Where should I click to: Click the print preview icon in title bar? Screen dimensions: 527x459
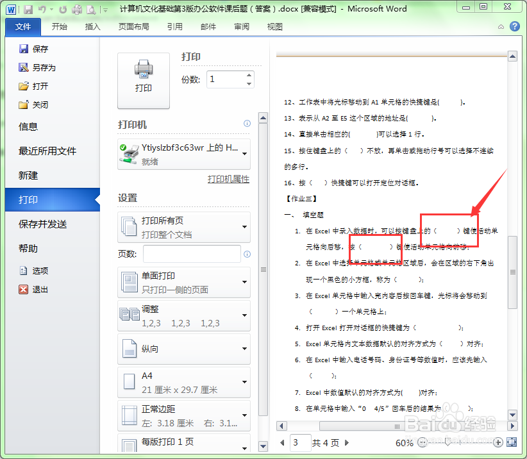(91, 10)
